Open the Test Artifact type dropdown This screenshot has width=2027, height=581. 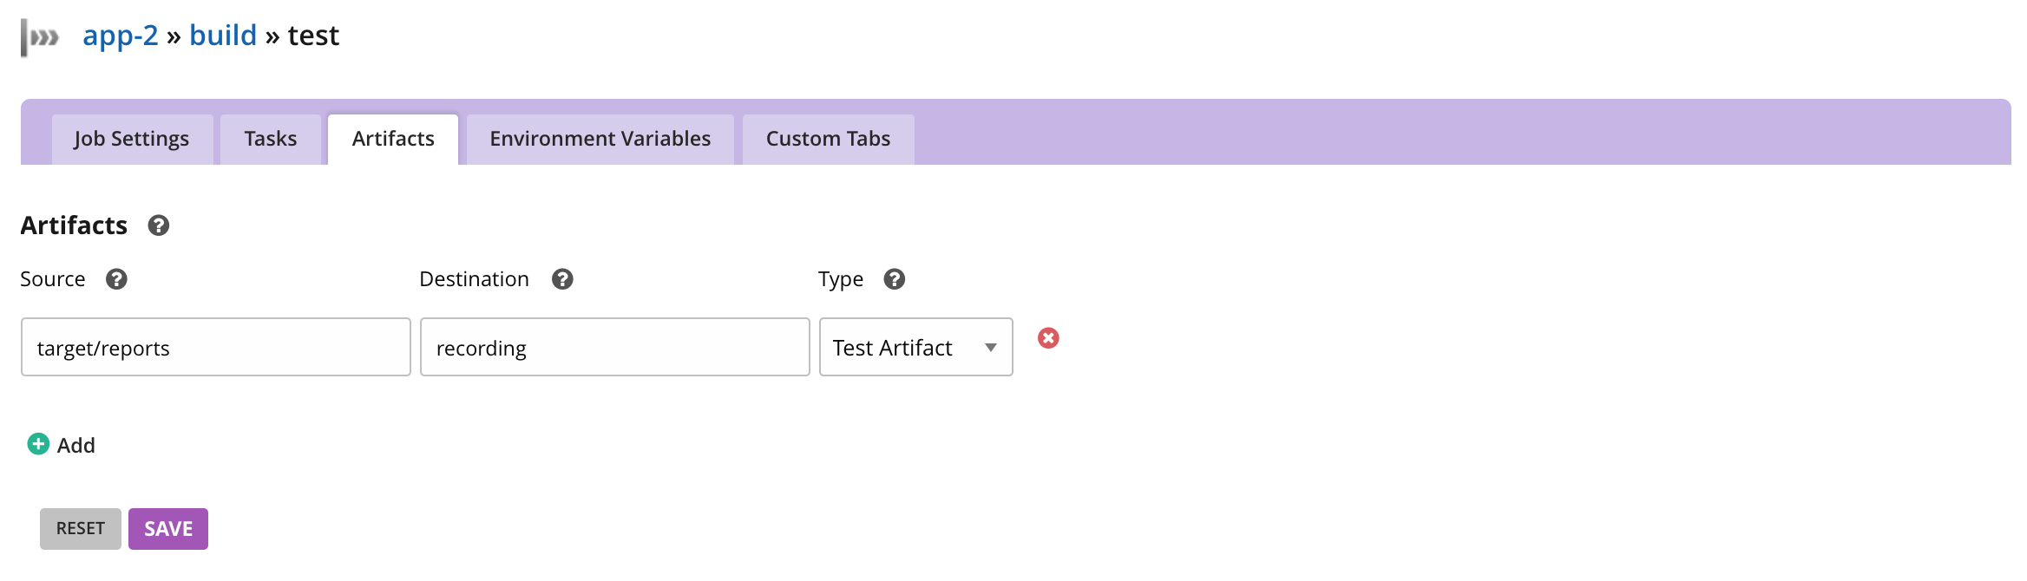click(x=915, y=347)
